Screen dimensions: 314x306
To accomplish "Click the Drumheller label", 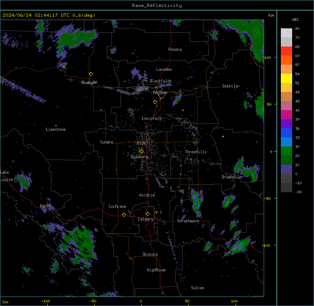I will [232, 177].
